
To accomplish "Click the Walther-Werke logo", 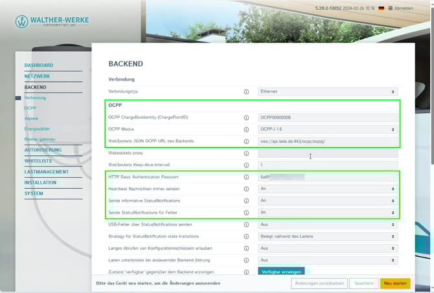I will [x=52, y=21].
